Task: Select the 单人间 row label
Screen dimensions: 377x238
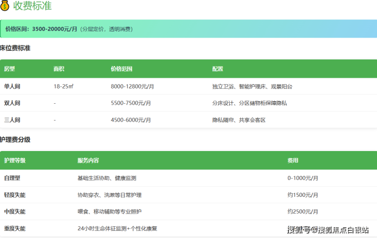Action: point(12,86)
